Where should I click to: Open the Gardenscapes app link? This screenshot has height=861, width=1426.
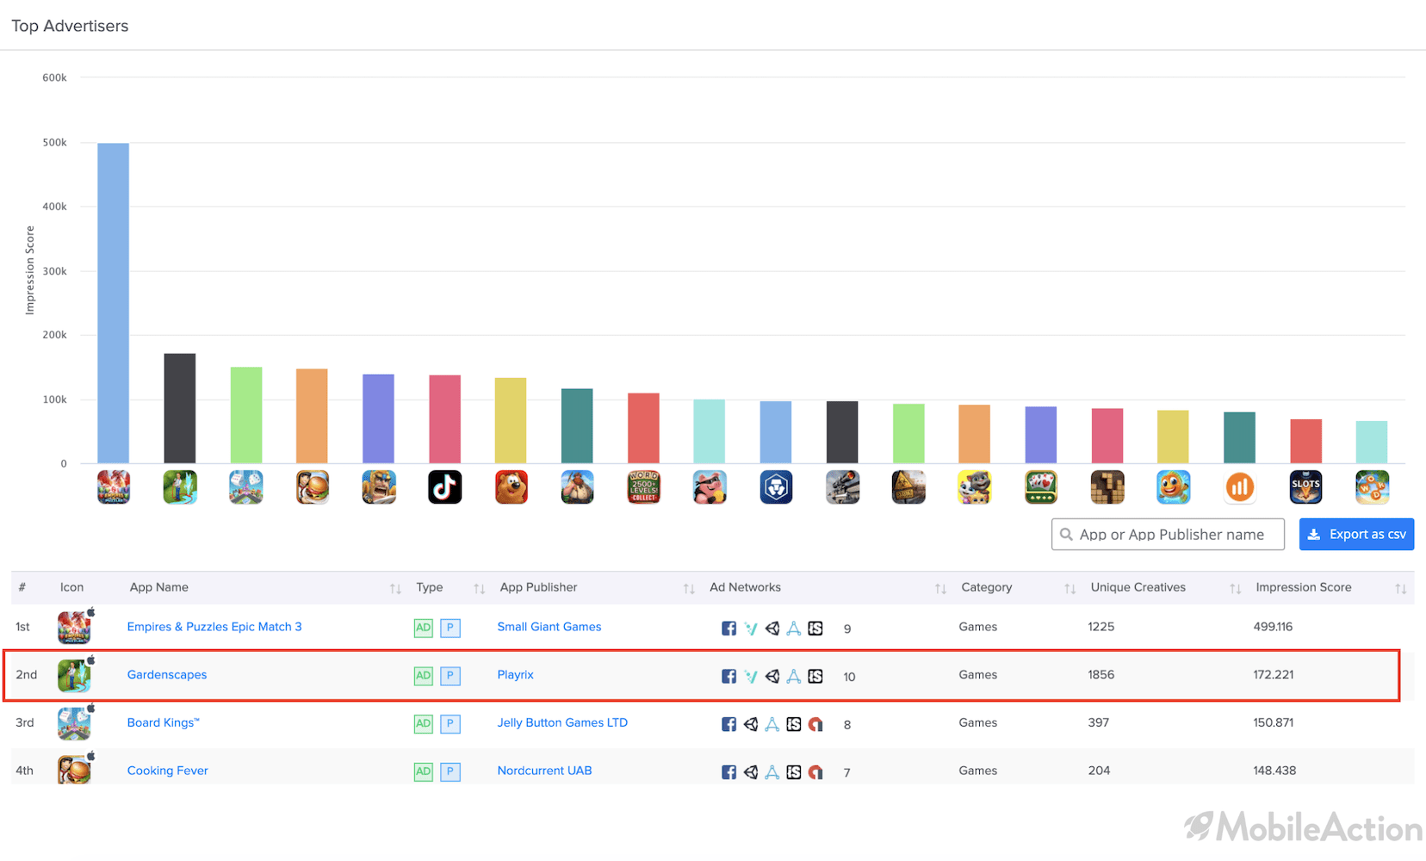click(167, 675)
